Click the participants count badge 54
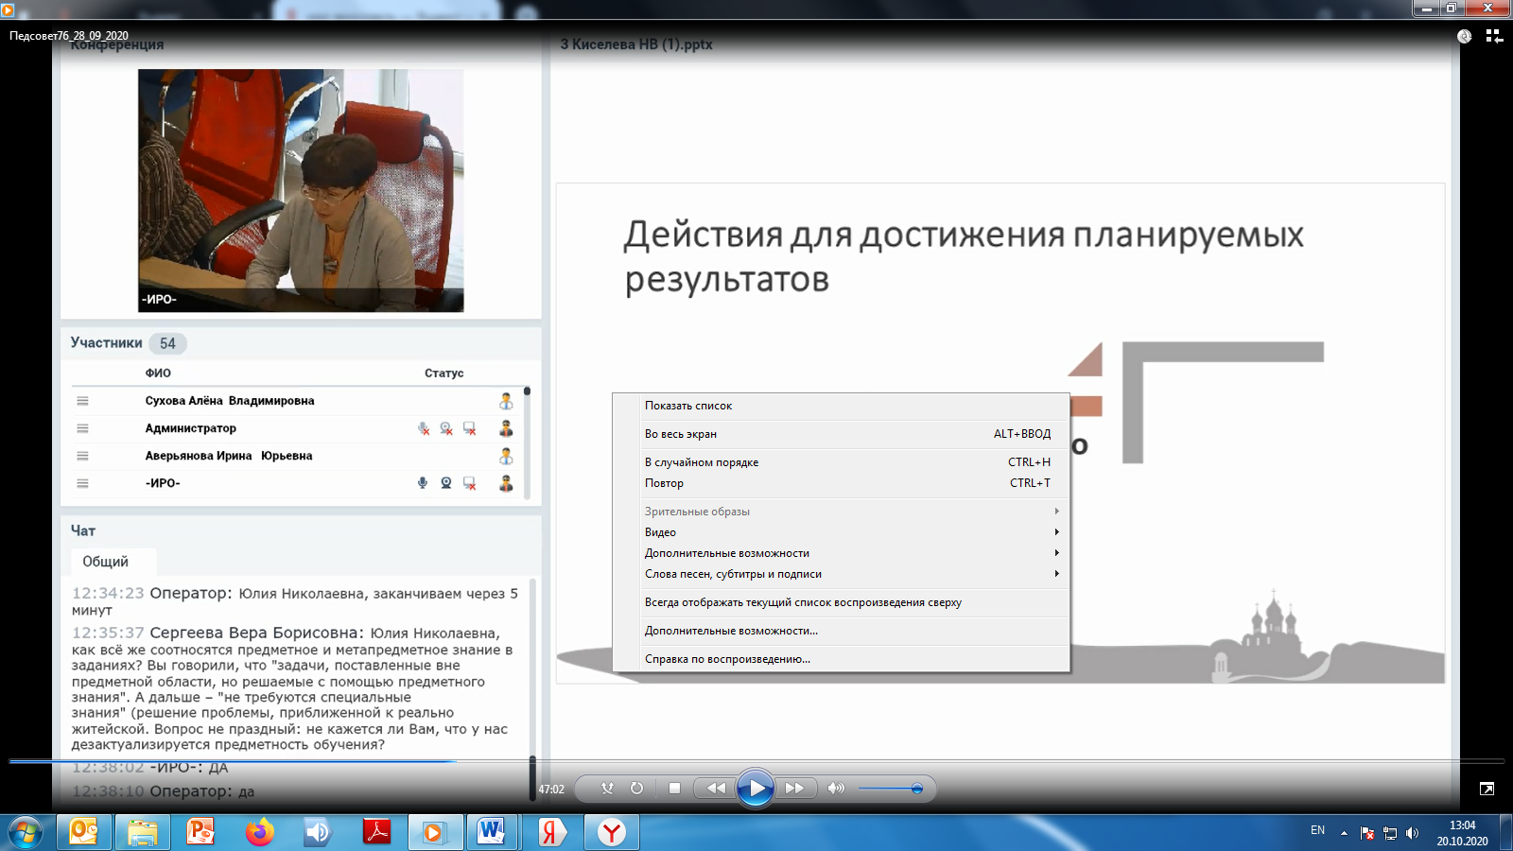The height and width of the screenshot is (851, 1513). 167,343
